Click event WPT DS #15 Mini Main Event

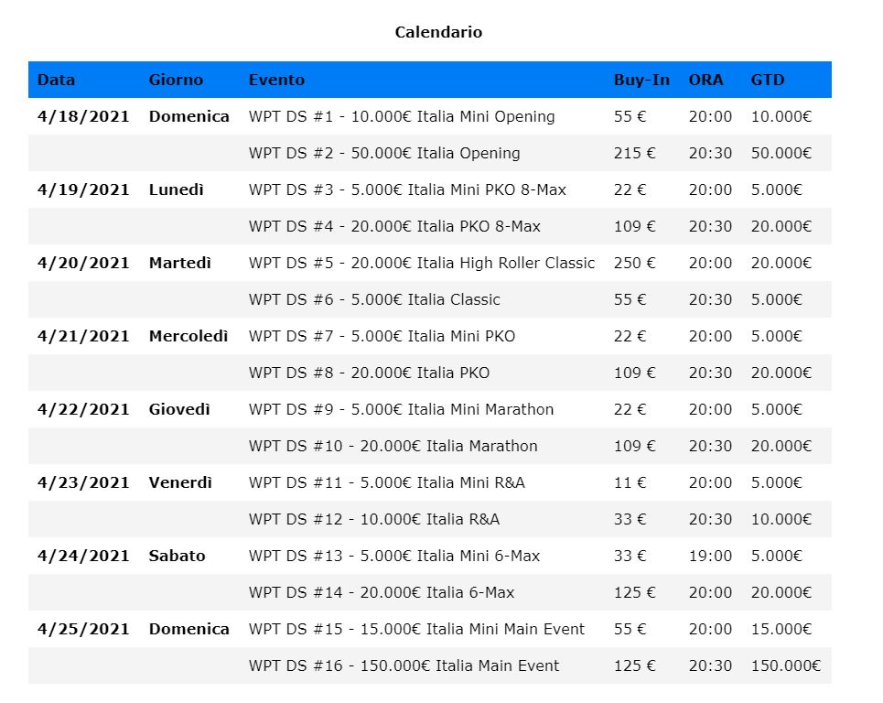[x=416, y=629]
